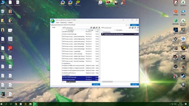The image size is (189, 106).
Task: Open right pane Имя файла column filter arrow
Action: pos(115,30)
